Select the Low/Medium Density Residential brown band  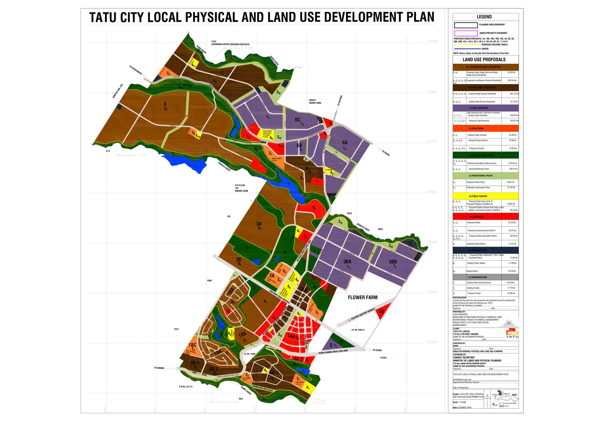[x=486, y=67]
